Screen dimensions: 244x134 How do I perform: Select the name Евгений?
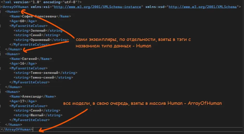pyautogui.click(x=30, y=59)
